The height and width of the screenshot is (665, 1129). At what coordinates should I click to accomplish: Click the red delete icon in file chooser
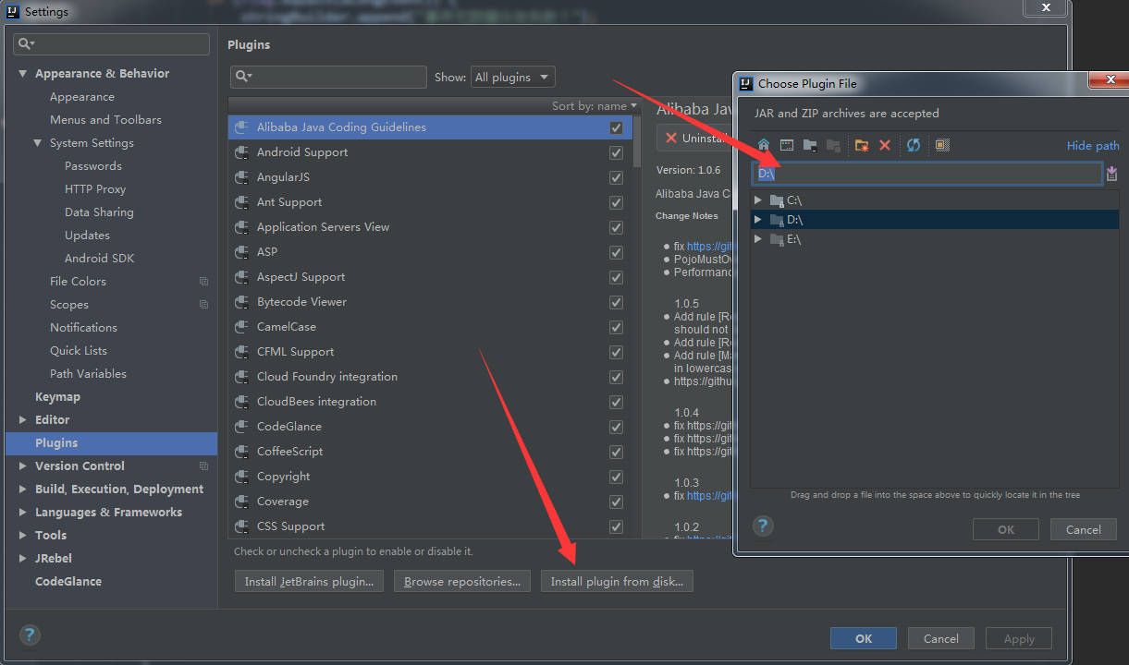click(885, 145)
